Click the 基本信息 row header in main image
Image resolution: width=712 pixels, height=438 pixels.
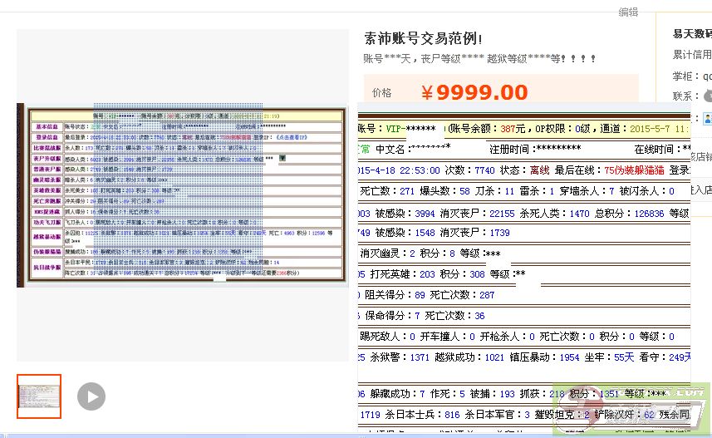click(46, 126)
